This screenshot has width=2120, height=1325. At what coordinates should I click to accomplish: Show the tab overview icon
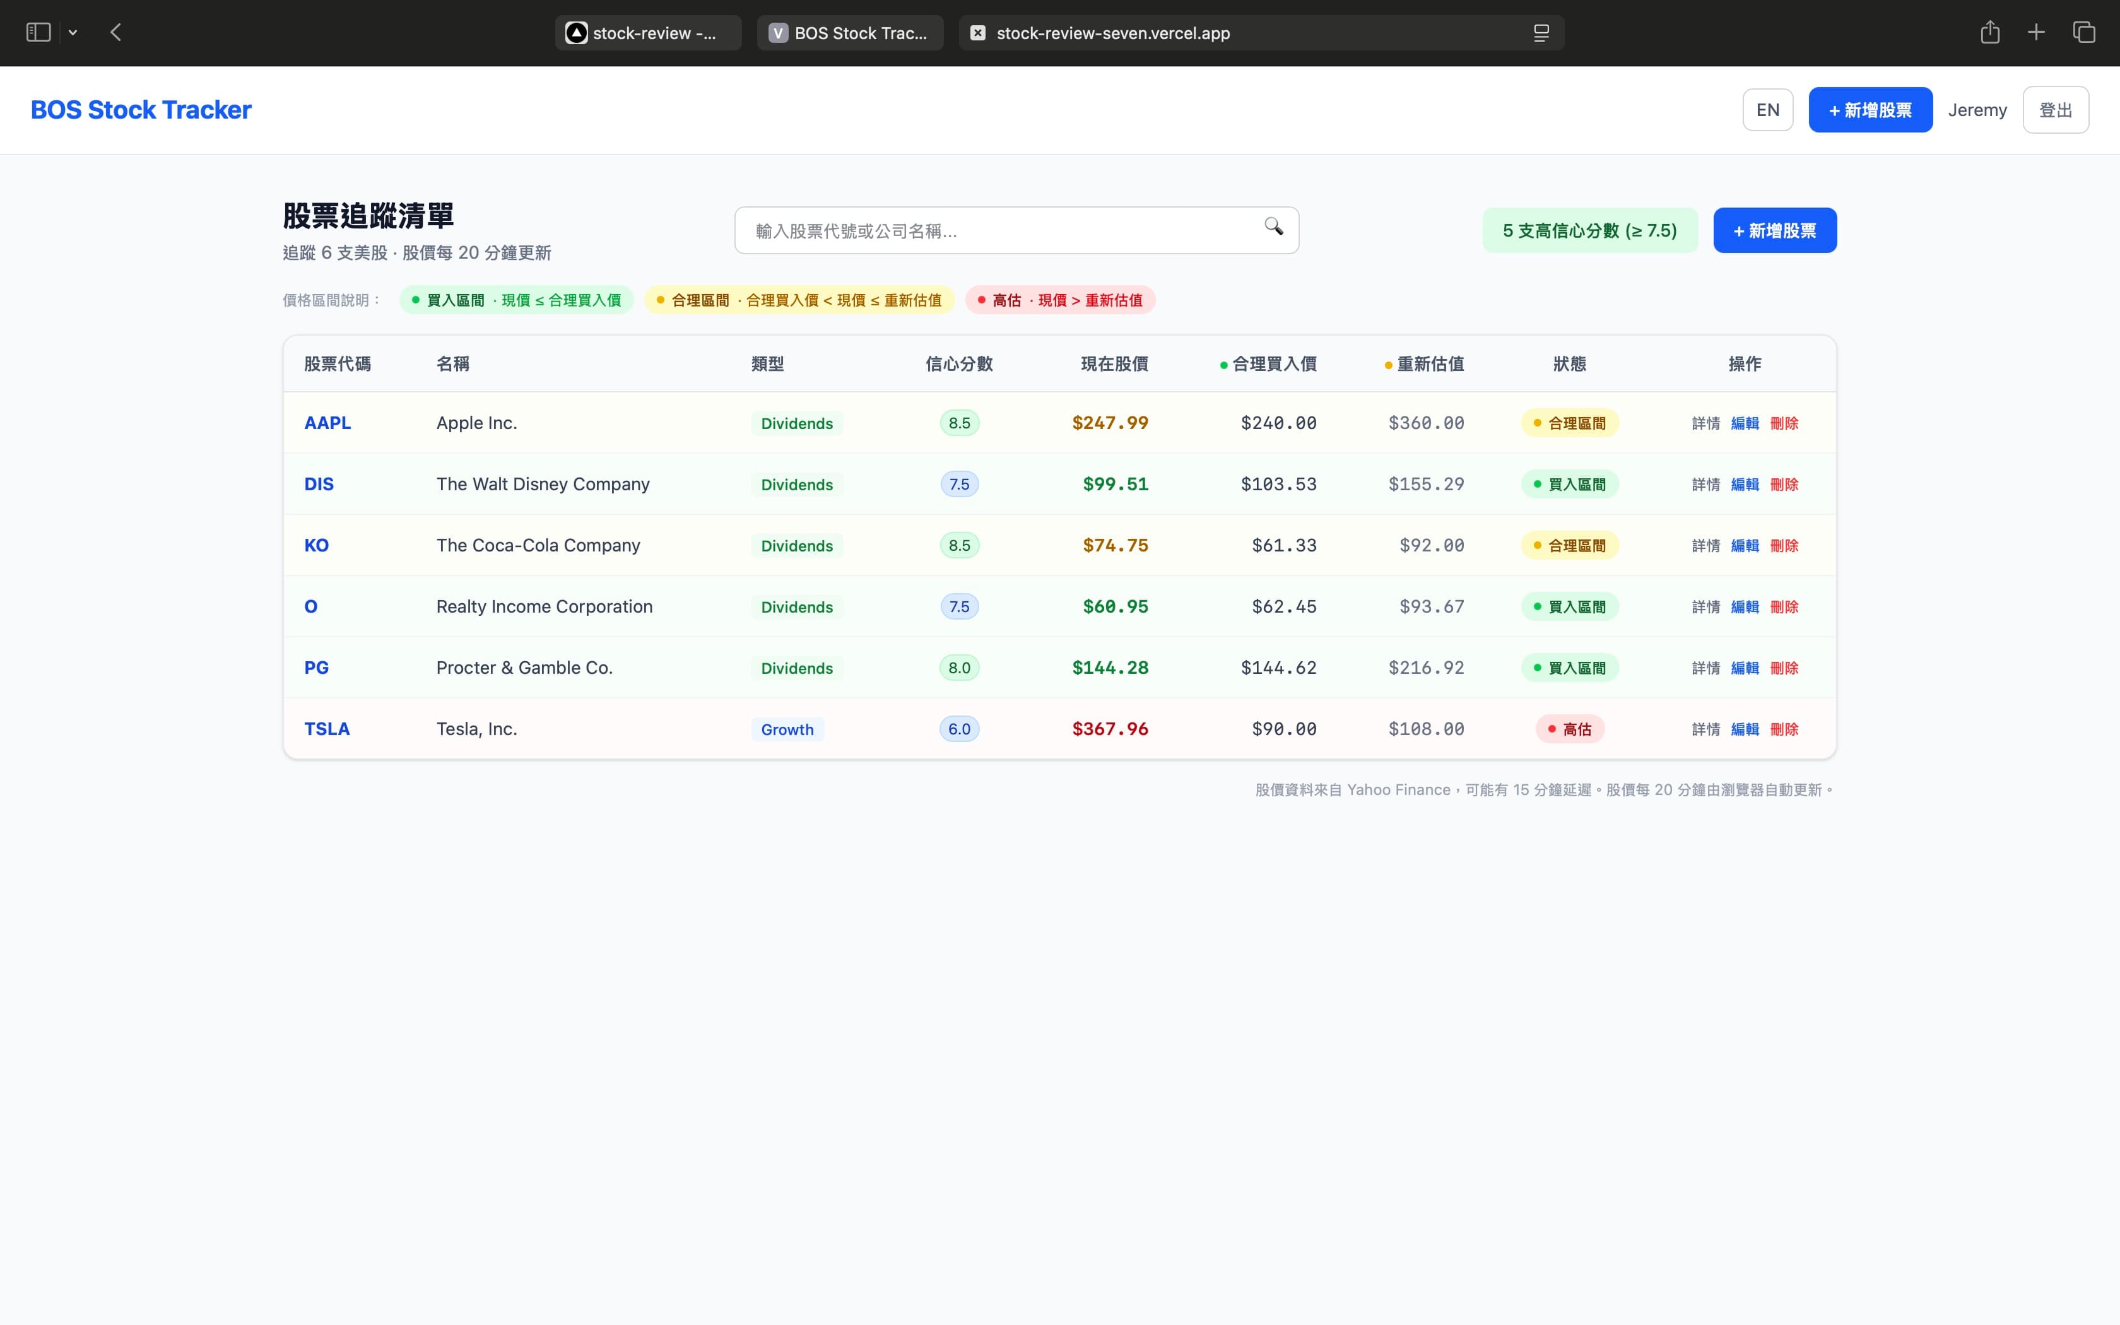point(2083,32)
